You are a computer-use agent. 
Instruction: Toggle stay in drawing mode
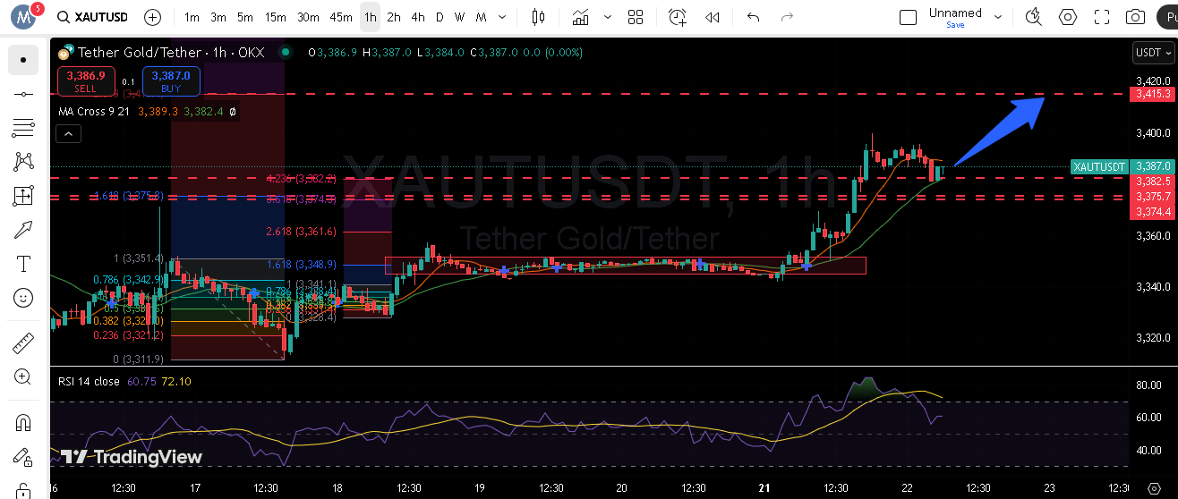click(x=23, y=456)
